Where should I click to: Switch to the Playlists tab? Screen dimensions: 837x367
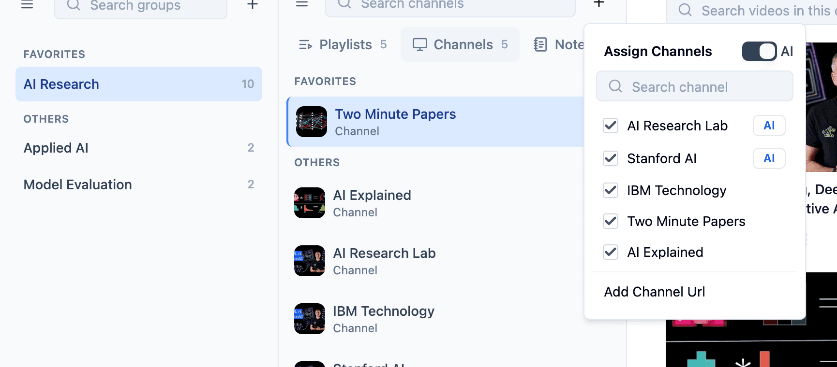coord(343,44)
